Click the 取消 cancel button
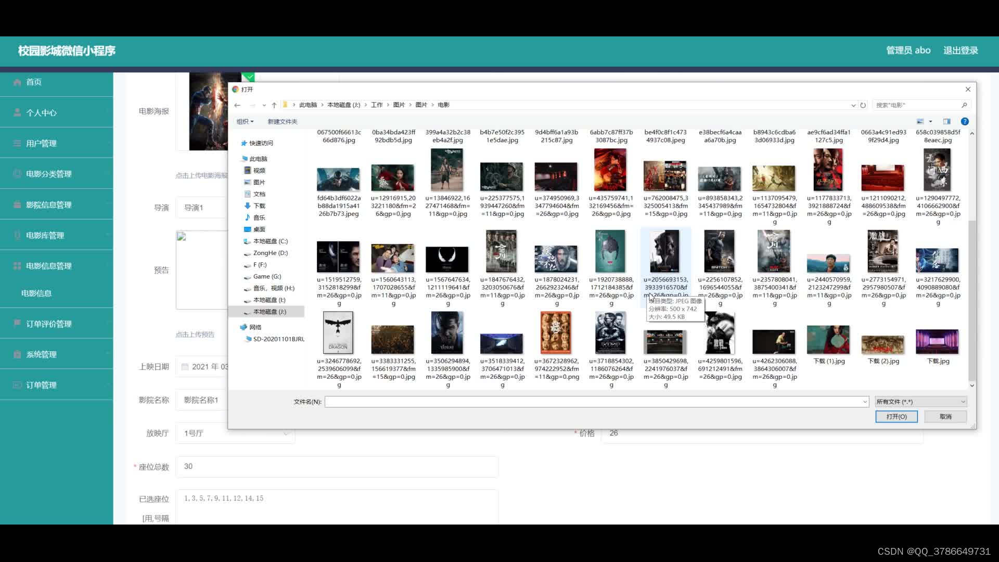999x562 pixels. [945, 417]
